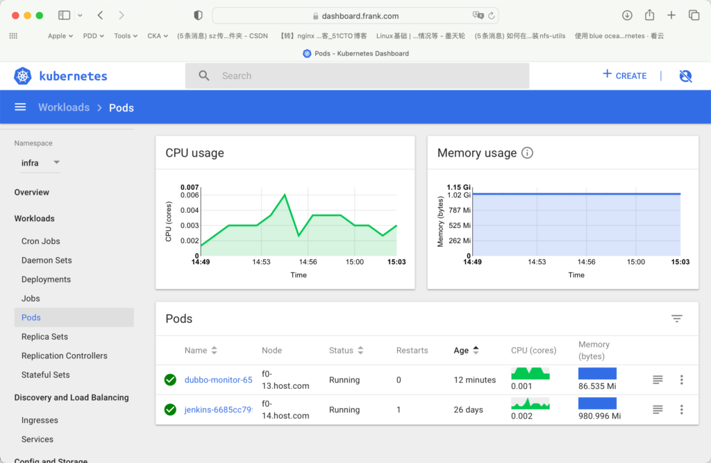Click jenkins memory usage bar
The image size is (711, 463).
(597, 403)
